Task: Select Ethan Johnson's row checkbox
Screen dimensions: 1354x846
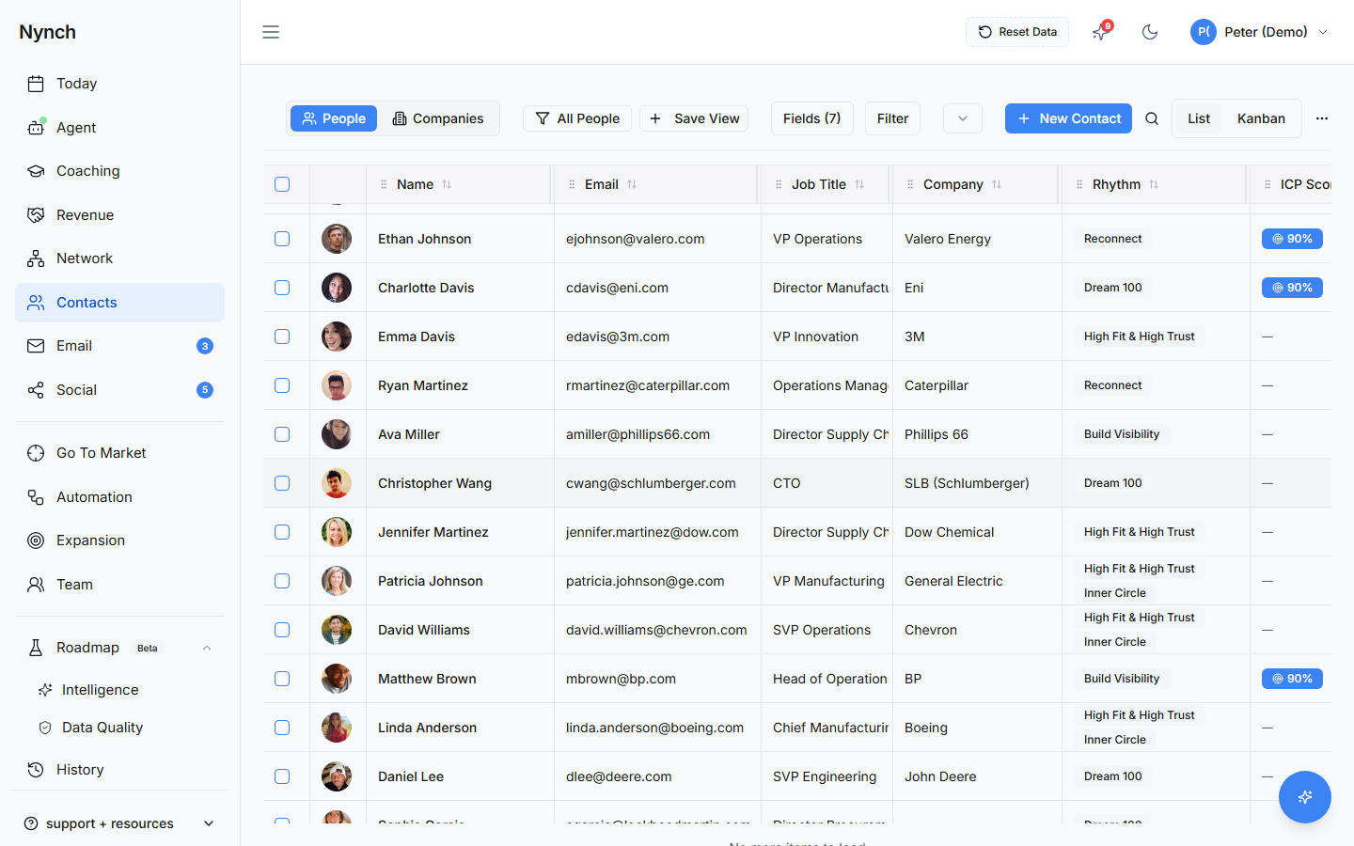Action: (x=282, y=239)
